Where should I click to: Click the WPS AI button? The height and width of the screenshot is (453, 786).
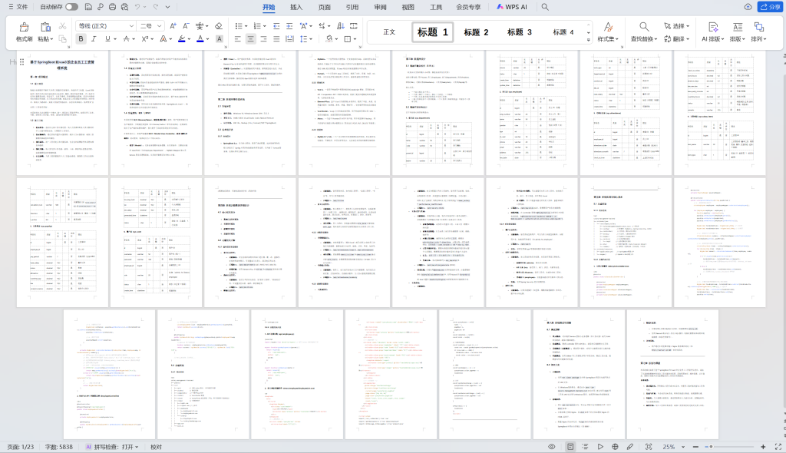[512, 7]
